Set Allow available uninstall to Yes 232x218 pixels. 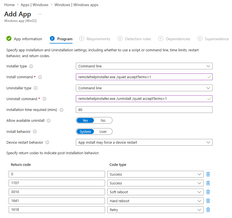(x=85, y=121)
